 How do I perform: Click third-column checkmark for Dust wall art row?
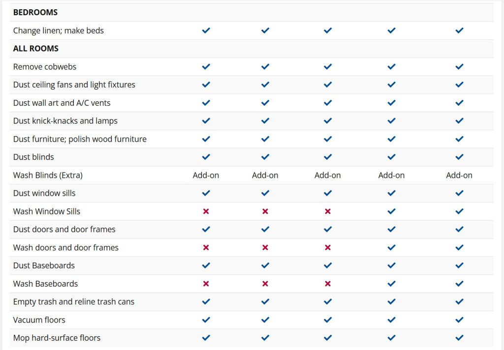pyautogui.click(x=328, y=103)
